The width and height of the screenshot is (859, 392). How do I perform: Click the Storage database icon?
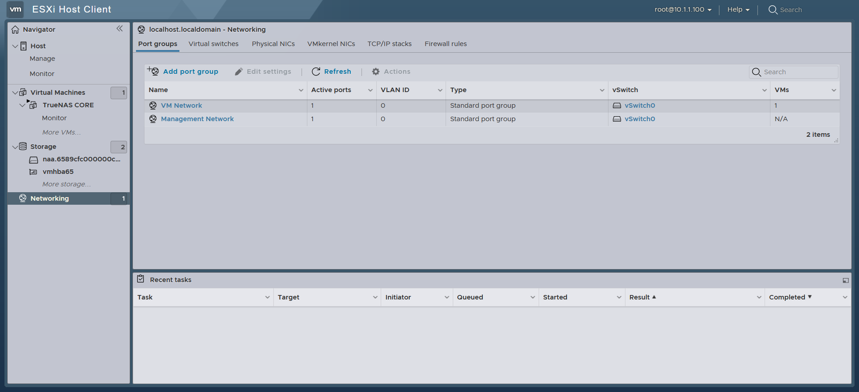pos(23,146)
